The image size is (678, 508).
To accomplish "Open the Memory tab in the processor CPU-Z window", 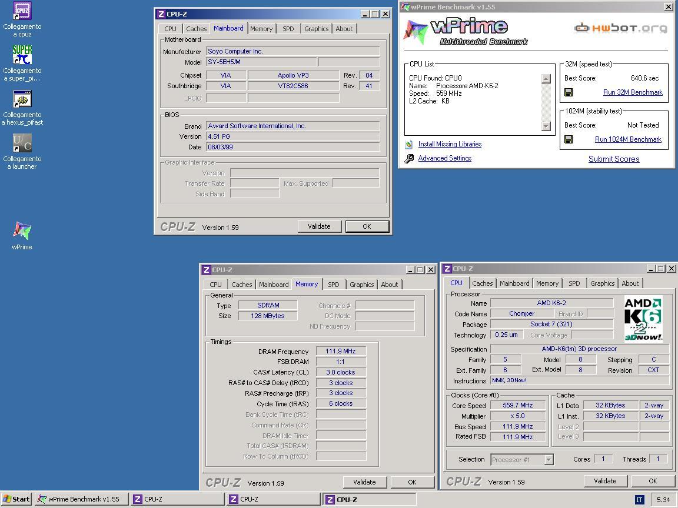I will tap(547, 283).
